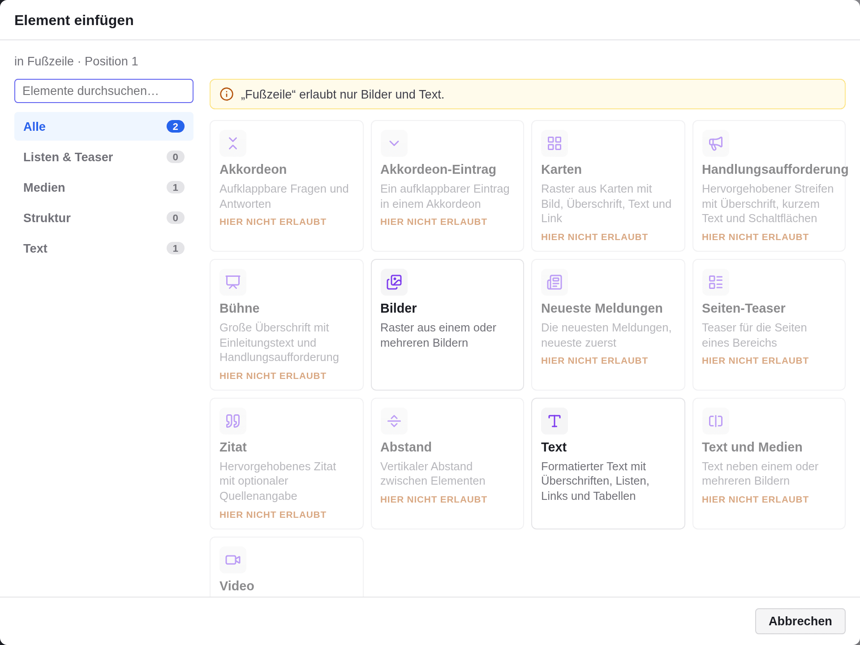Click the count badge 2 beside Alle
860x645 pixels.
(x=176, y=127)
